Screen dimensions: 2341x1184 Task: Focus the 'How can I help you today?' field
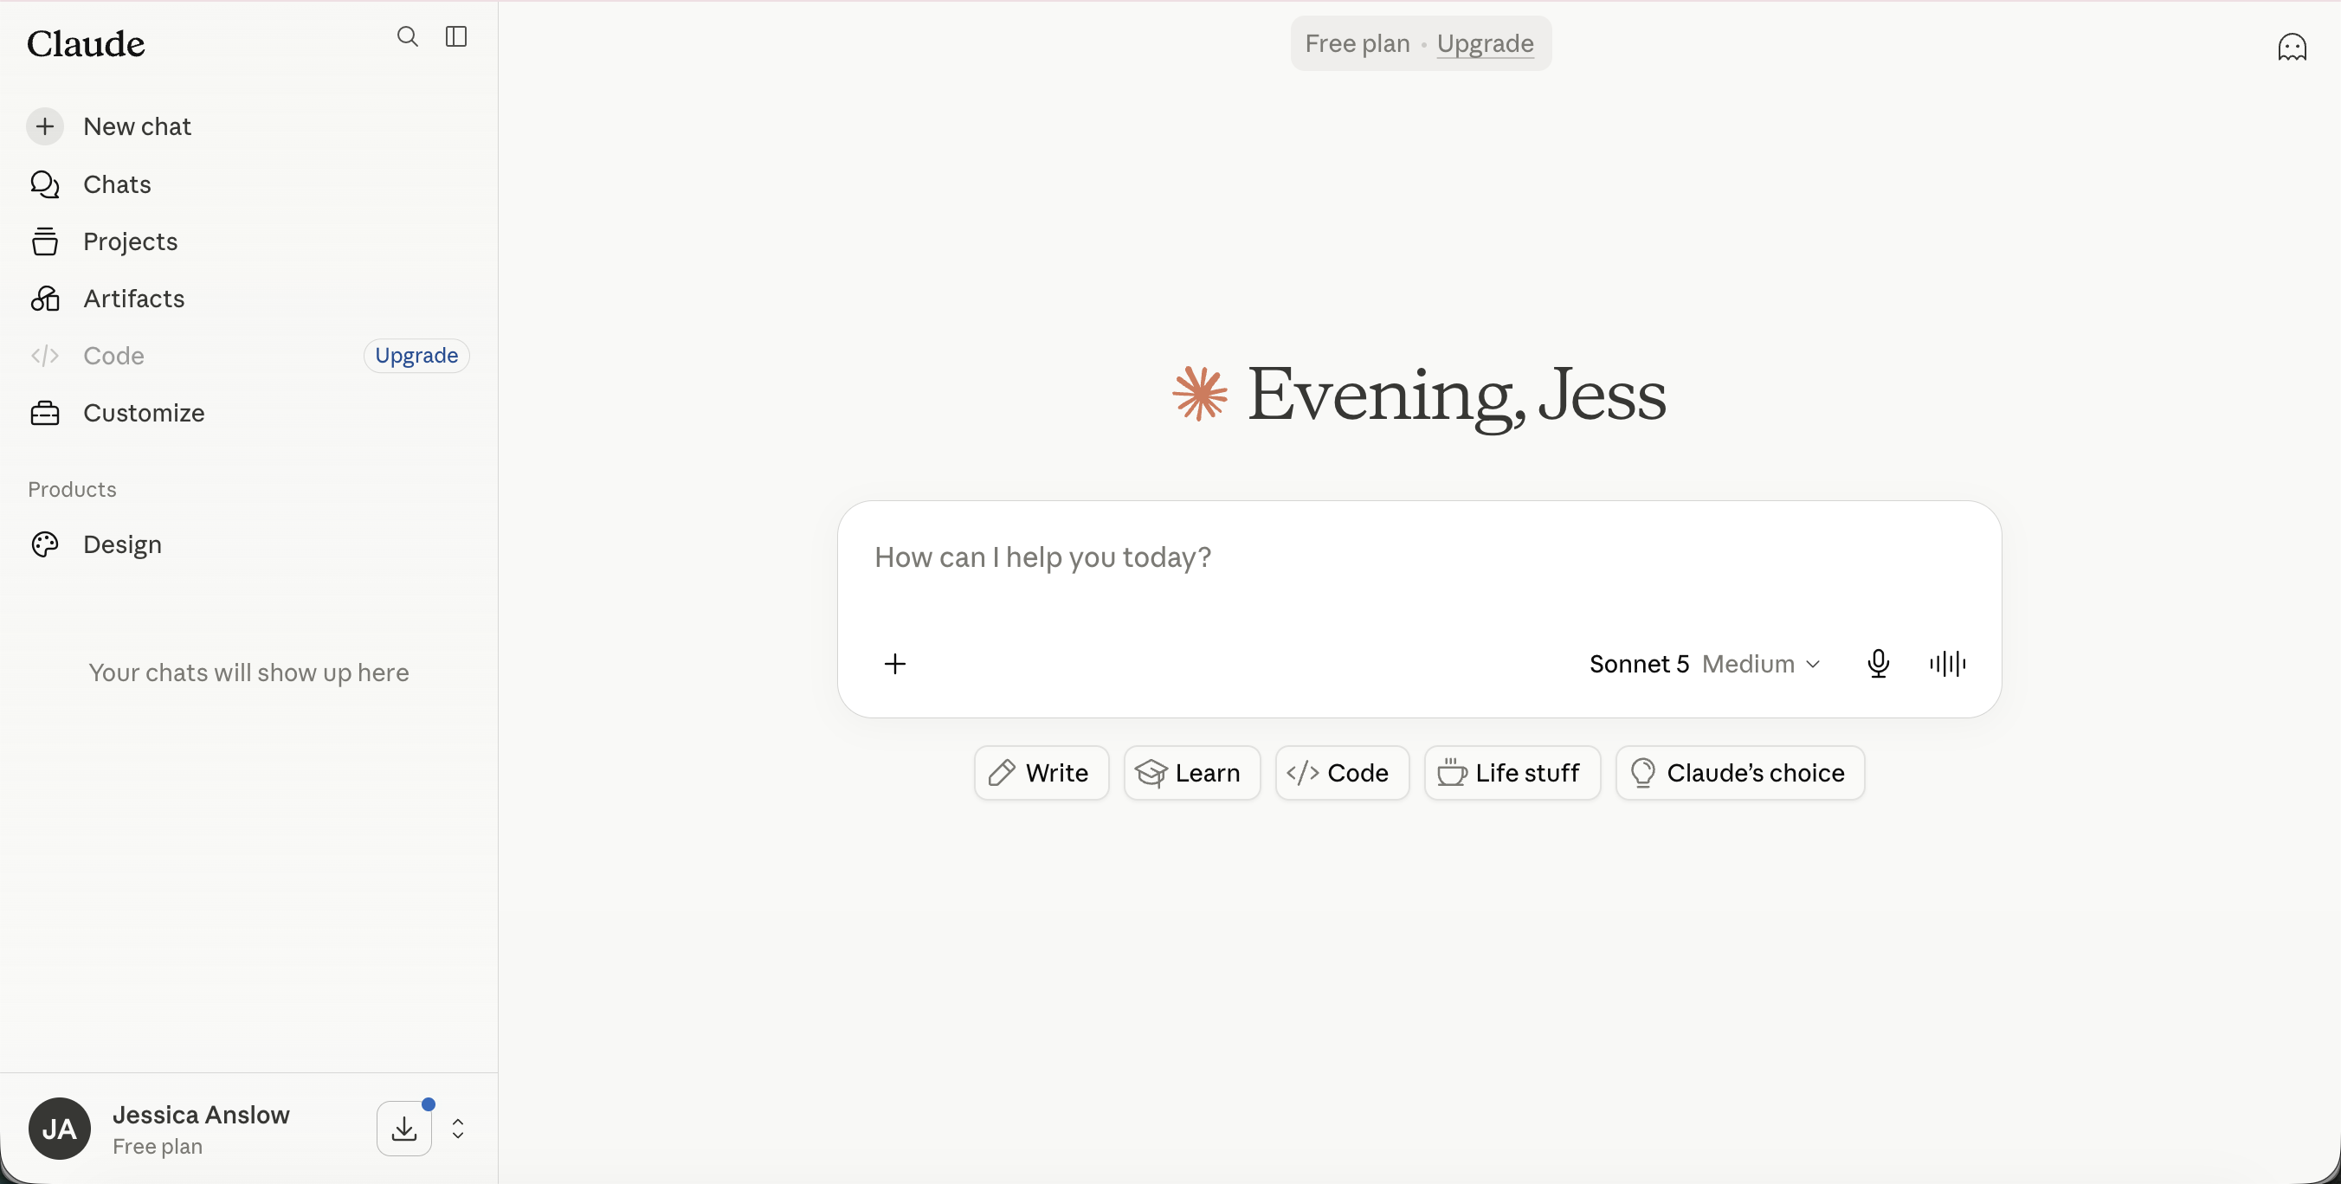click(1419, 559)
